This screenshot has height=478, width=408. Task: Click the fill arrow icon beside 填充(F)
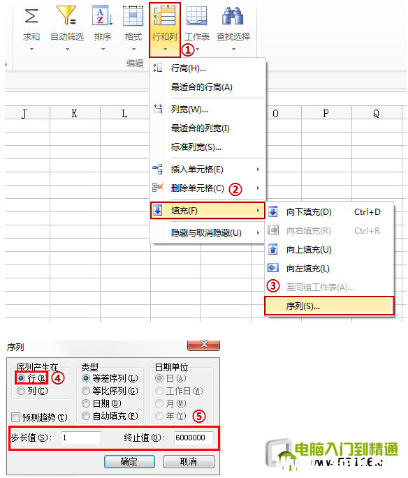coord(157,210)
